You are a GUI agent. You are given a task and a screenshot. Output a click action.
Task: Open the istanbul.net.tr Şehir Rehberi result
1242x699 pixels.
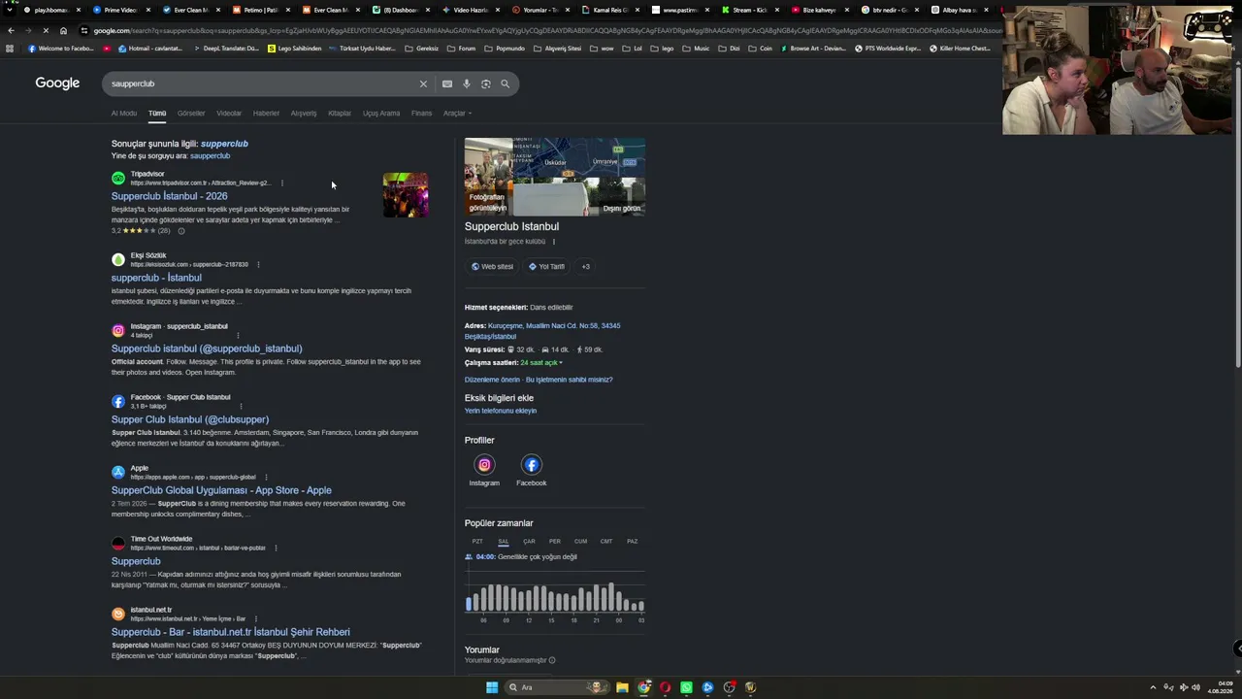[231, 632]
